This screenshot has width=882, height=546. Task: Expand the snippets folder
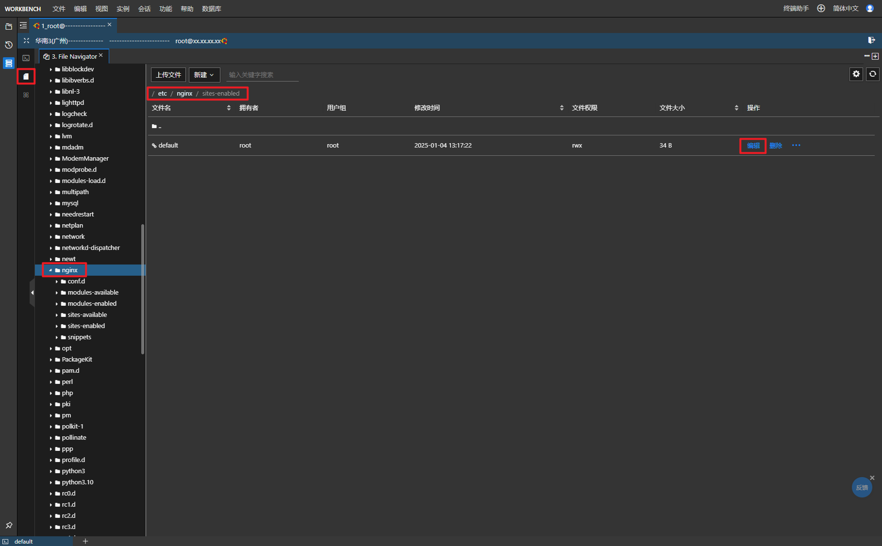pos(57,337)
